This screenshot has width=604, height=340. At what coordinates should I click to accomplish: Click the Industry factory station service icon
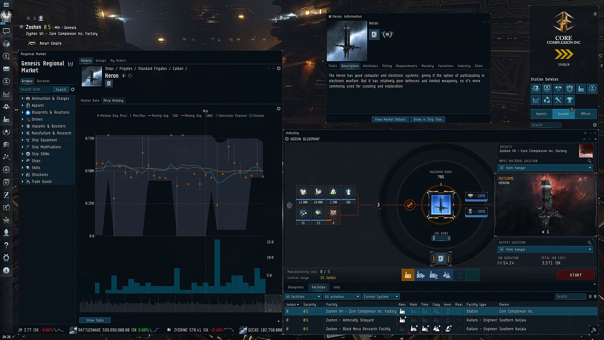click(581, 89)
